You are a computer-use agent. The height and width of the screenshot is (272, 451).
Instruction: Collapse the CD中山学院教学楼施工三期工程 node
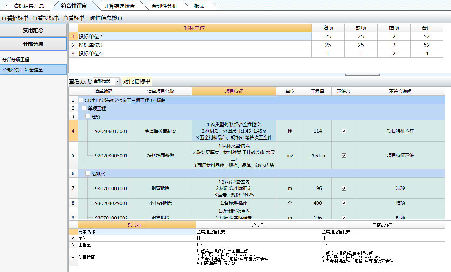81,100
